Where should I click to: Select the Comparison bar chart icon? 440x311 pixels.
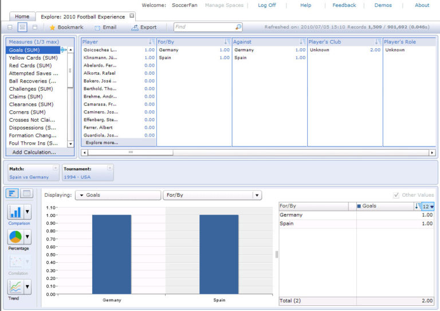[15, 212]
